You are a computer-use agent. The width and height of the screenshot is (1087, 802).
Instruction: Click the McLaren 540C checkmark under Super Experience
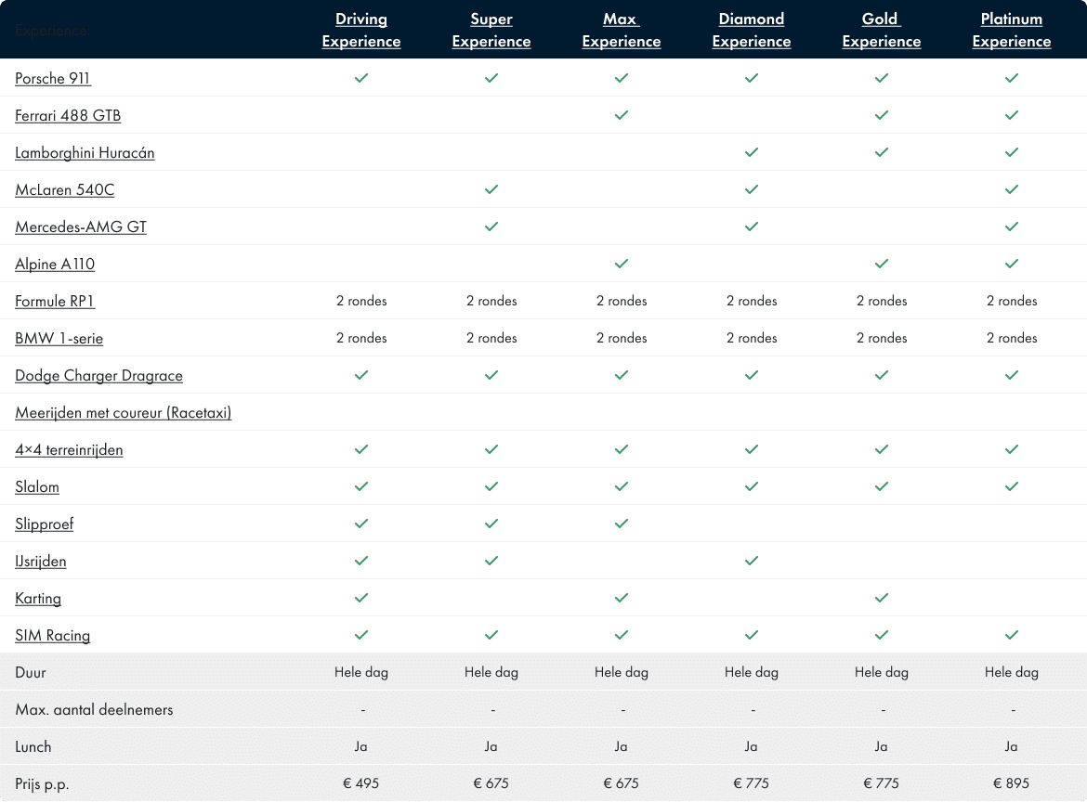491,189
